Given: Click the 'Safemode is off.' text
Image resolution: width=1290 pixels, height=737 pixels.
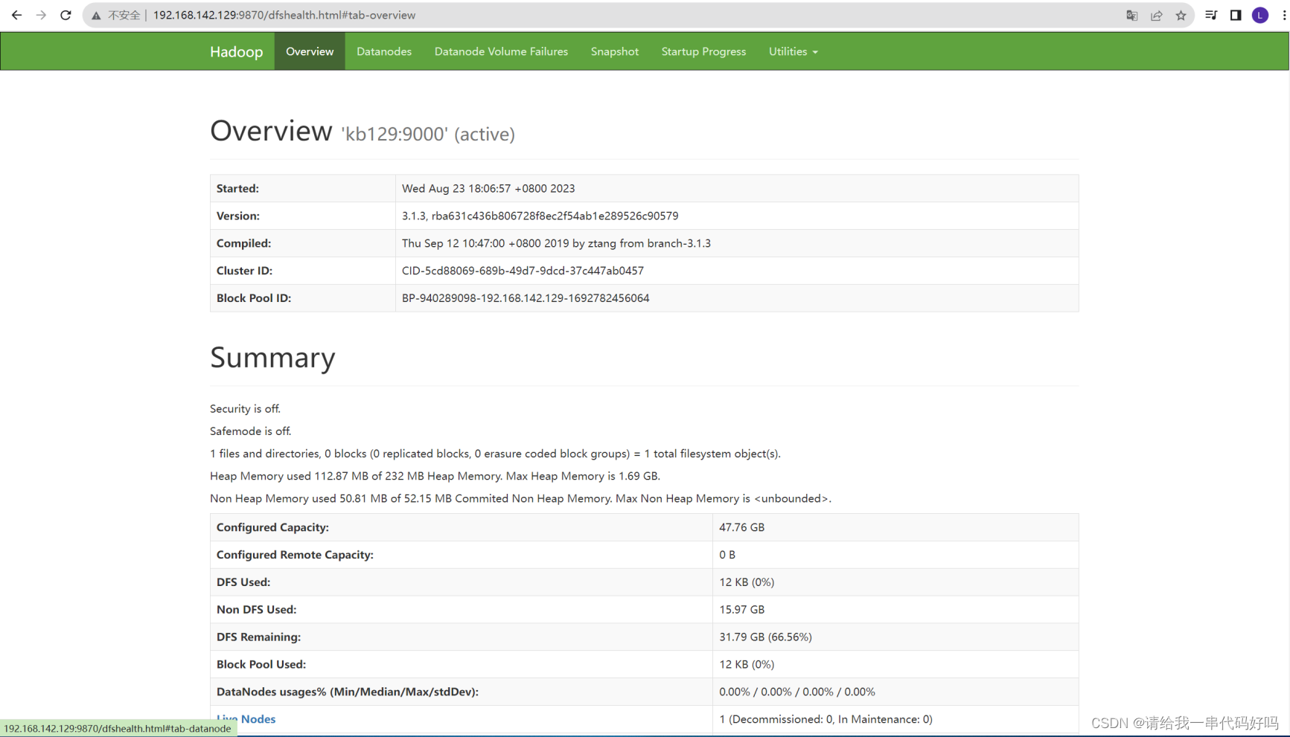Looking at the screenshot, I should 250,431.
